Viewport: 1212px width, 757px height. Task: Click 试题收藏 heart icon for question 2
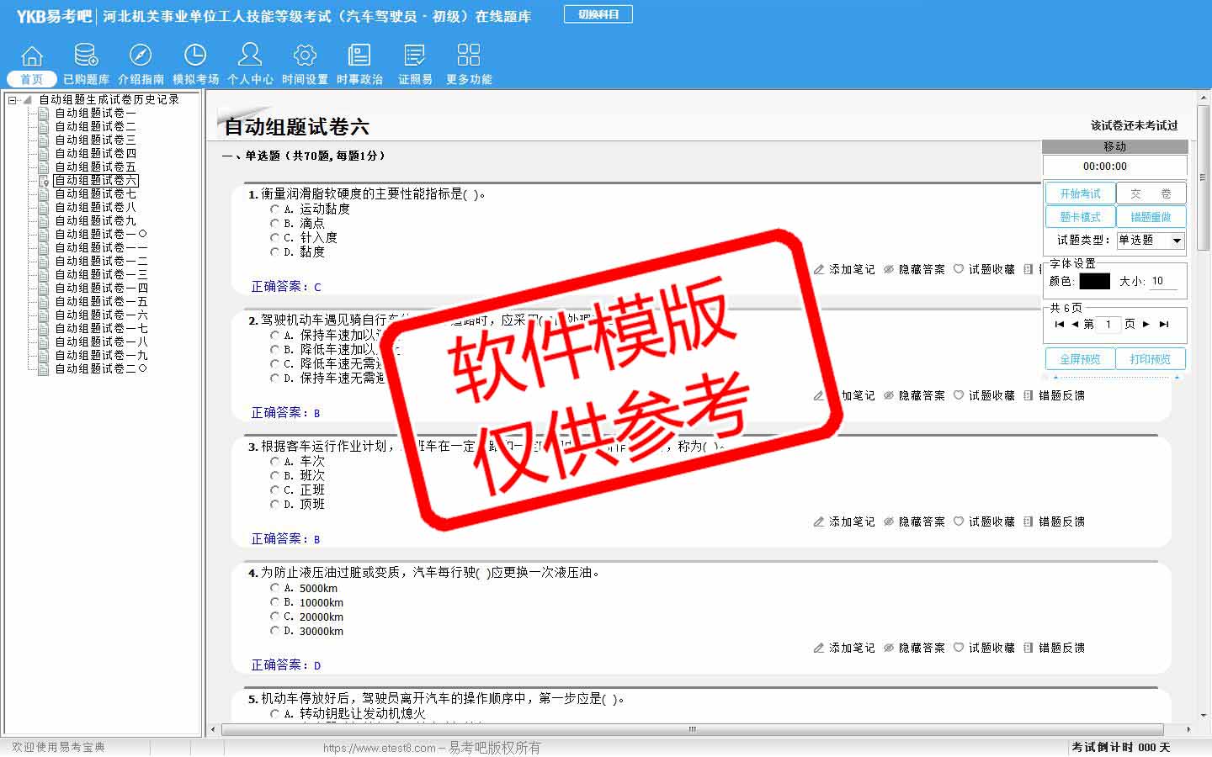[x=959, y=395]
